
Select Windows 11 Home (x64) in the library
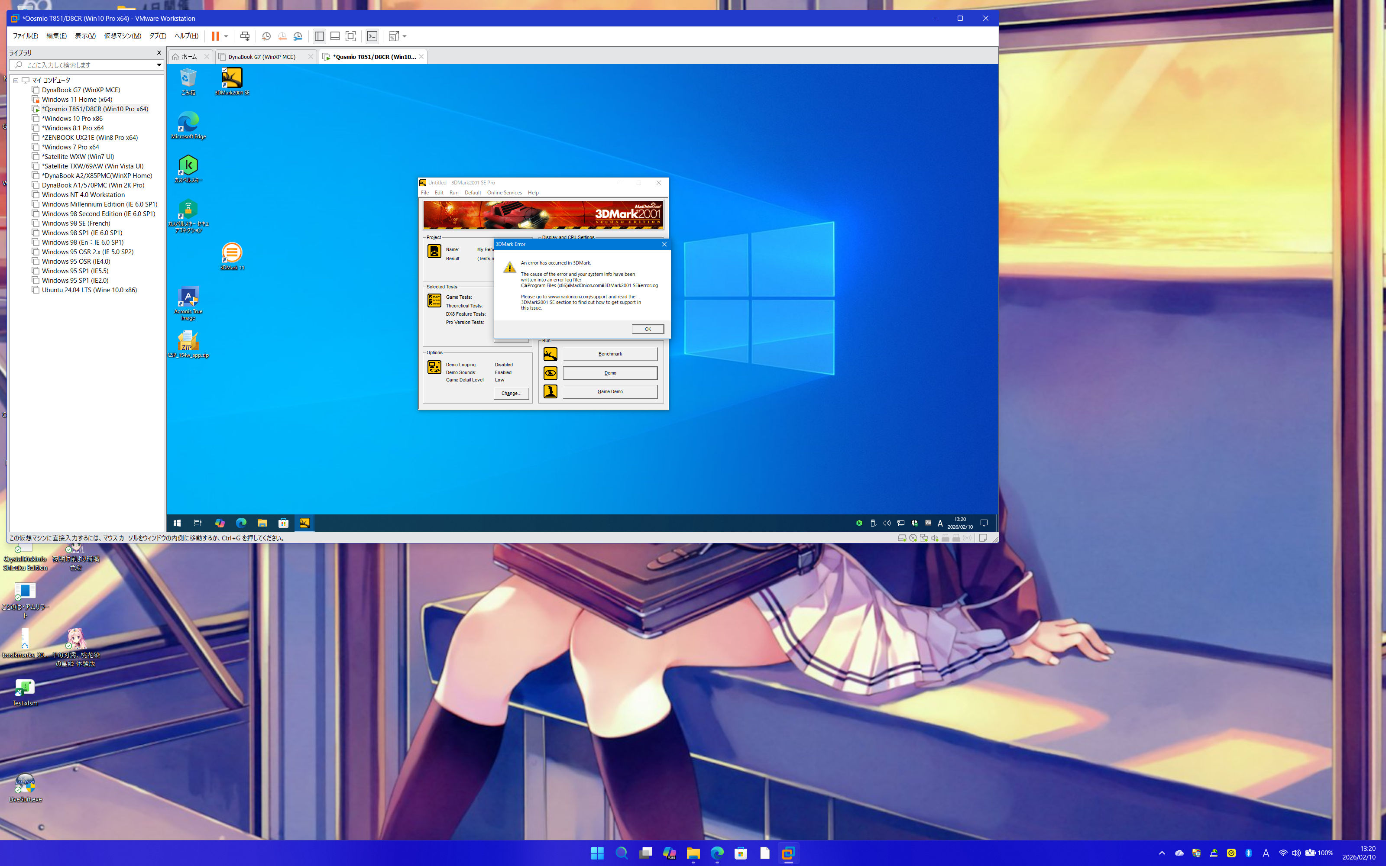[77, 99]
